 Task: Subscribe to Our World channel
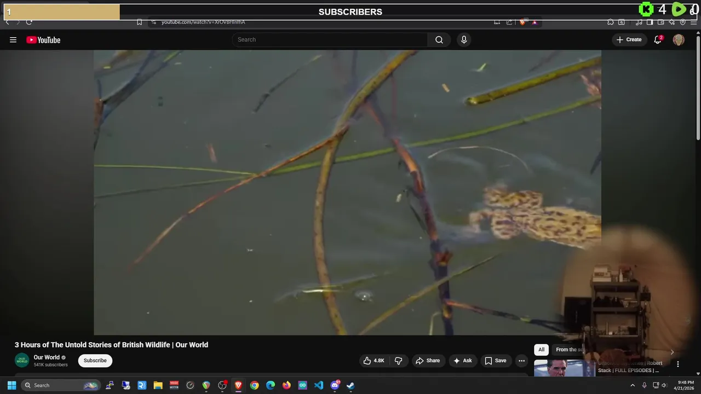point(95,361)
